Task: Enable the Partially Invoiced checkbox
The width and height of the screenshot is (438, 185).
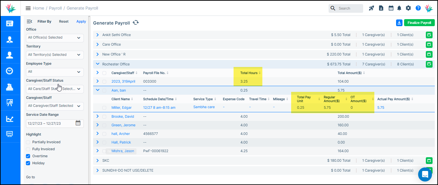Action: tap(28, 142)
